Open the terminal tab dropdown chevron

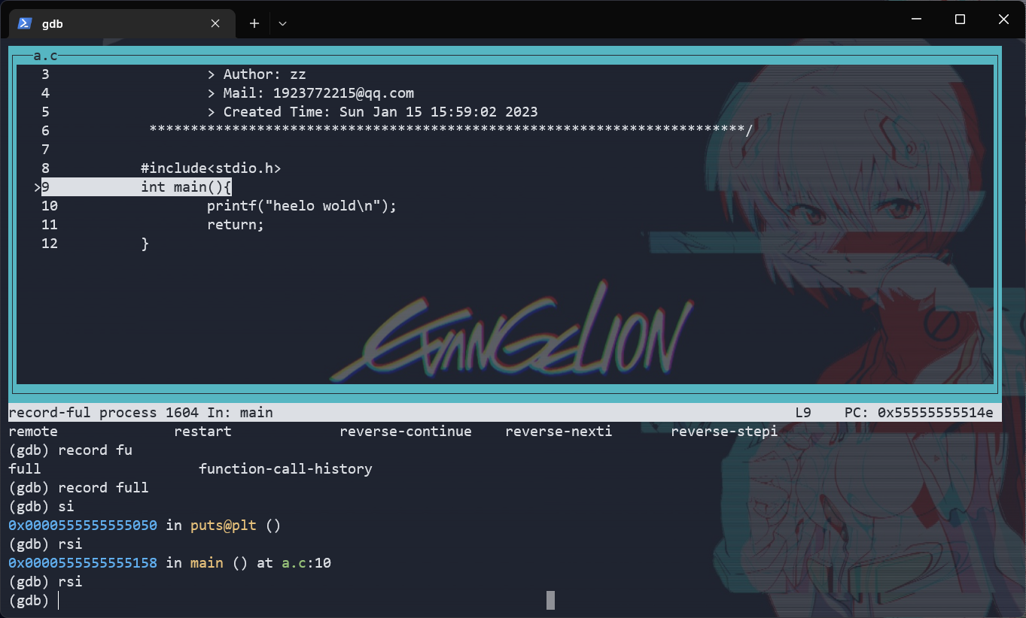tap(282, 23)
